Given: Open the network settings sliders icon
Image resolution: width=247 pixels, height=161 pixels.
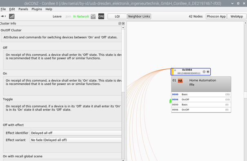Looking at the screenshot, I should 93,16.
